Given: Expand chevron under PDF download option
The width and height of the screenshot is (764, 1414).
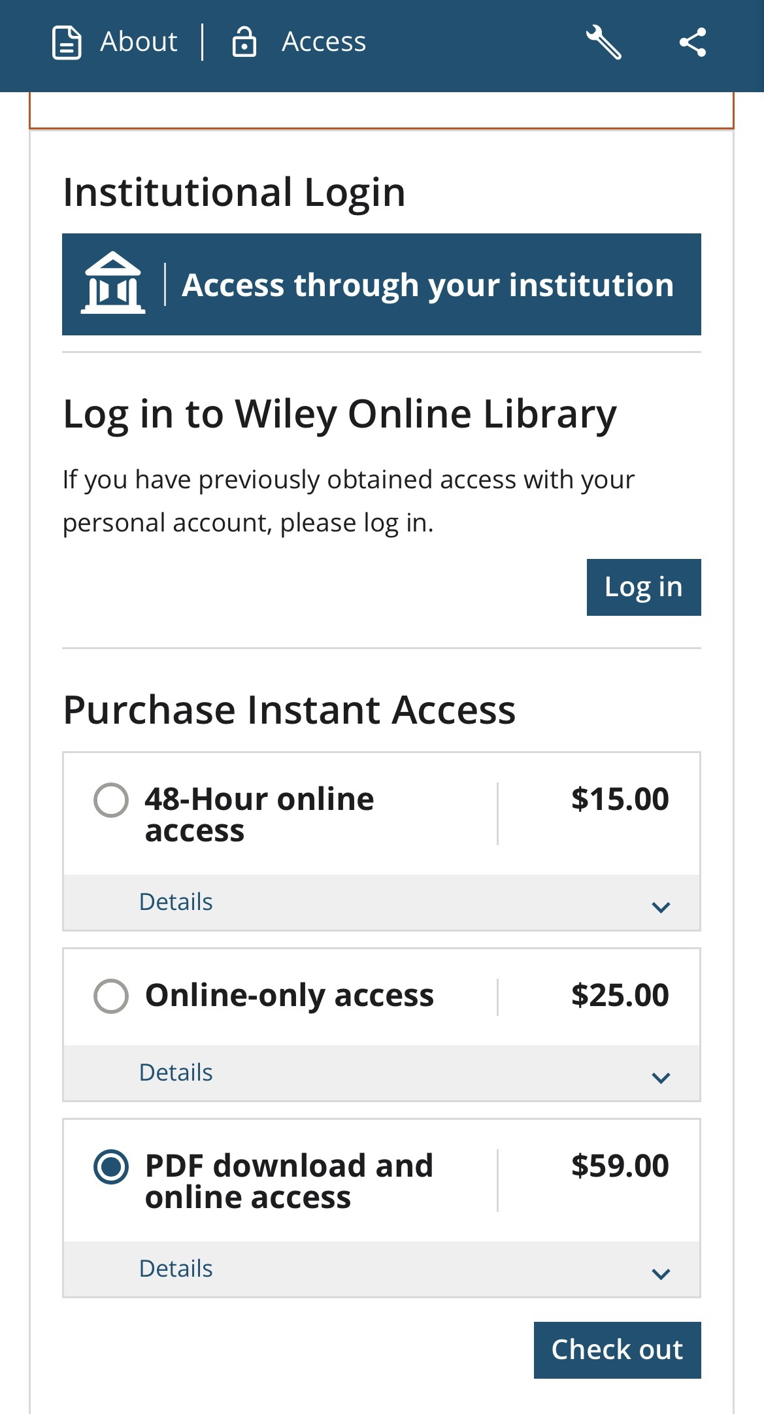Looking at the screenshot, I should [661, 1273].
